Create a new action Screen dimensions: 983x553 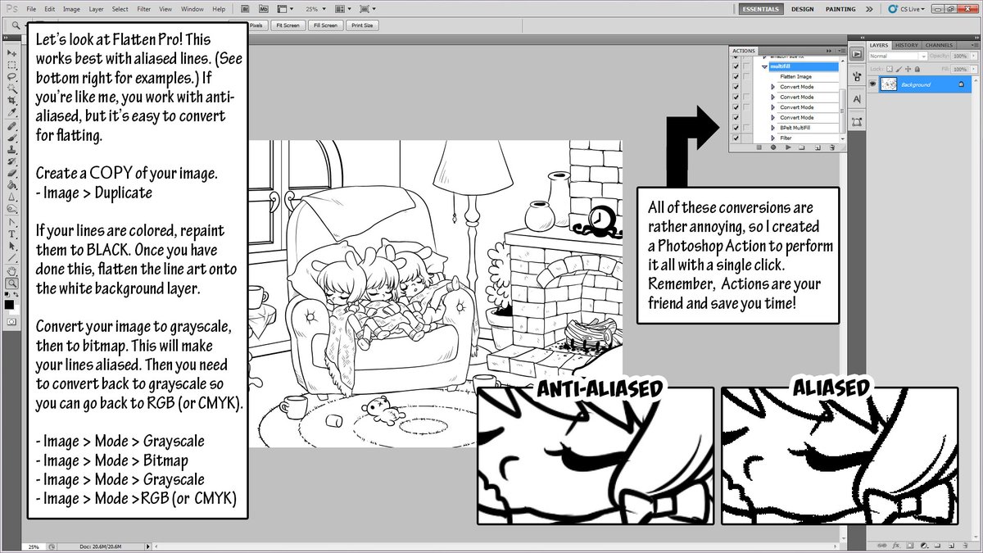click(818, 147)
